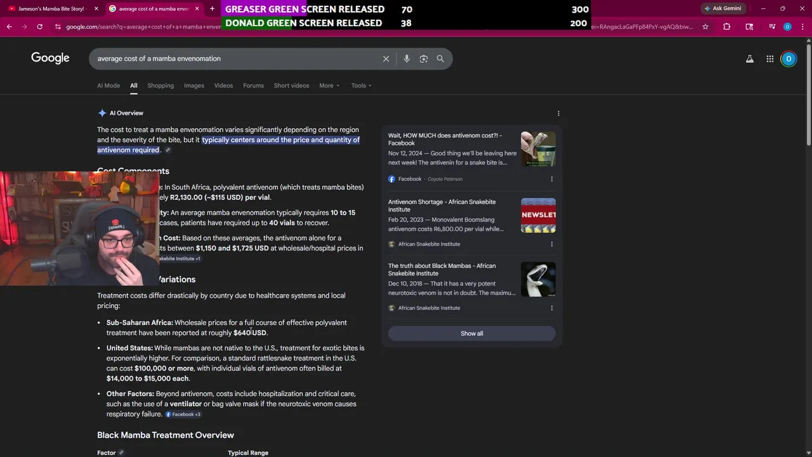Click link icon next to Factor heading
The height and width of the screenshot is (457, 812).
(x=121, y=453)
